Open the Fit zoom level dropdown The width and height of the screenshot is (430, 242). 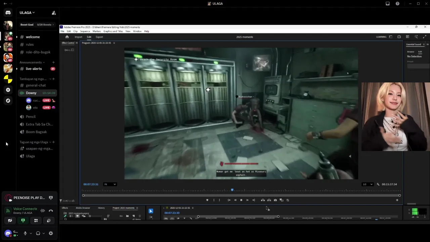110,184
